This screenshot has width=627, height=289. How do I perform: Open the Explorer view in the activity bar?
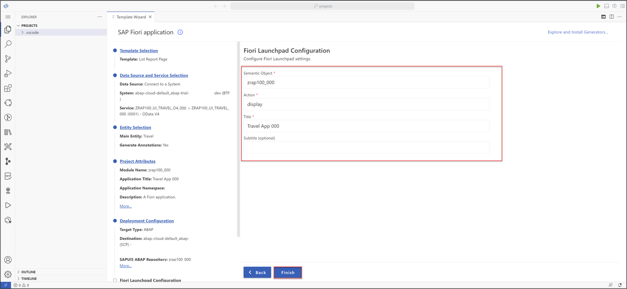[x=8, y=30]
